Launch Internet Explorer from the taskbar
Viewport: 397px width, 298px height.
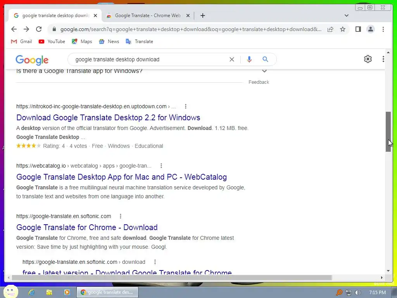[x=31, y=292]
